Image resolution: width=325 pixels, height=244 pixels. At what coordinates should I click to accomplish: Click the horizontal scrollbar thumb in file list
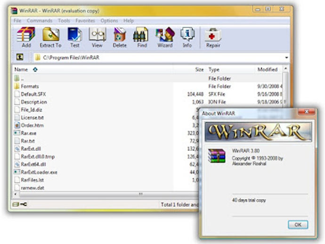pos(108,194)
